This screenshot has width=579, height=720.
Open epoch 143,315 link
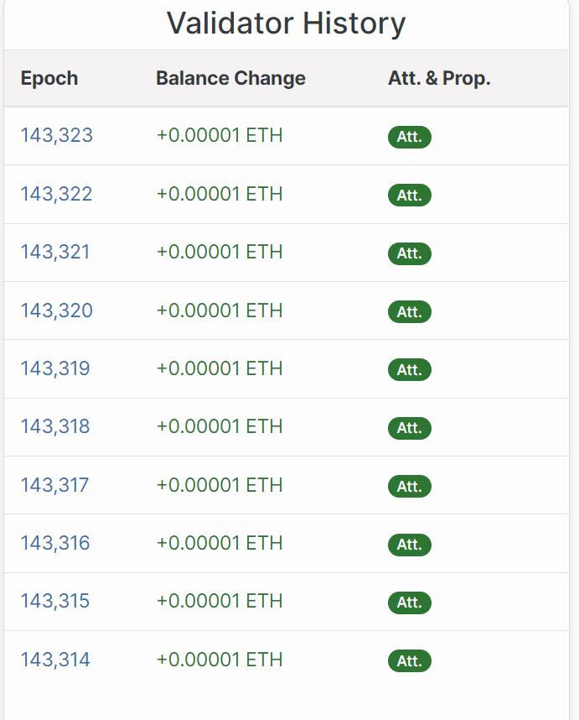point(54,601)
